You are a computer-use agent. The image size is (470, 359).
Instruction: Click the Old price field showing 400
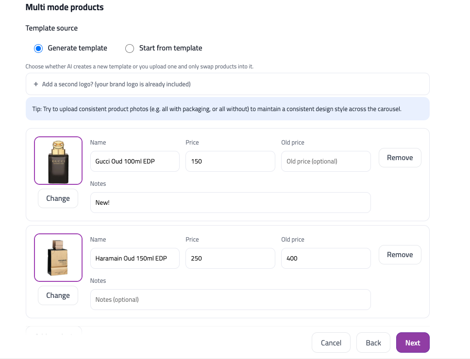click(326, 258)
